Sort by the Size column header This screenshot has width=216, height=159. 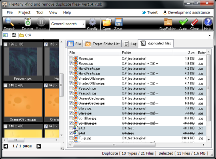[184, 53]
